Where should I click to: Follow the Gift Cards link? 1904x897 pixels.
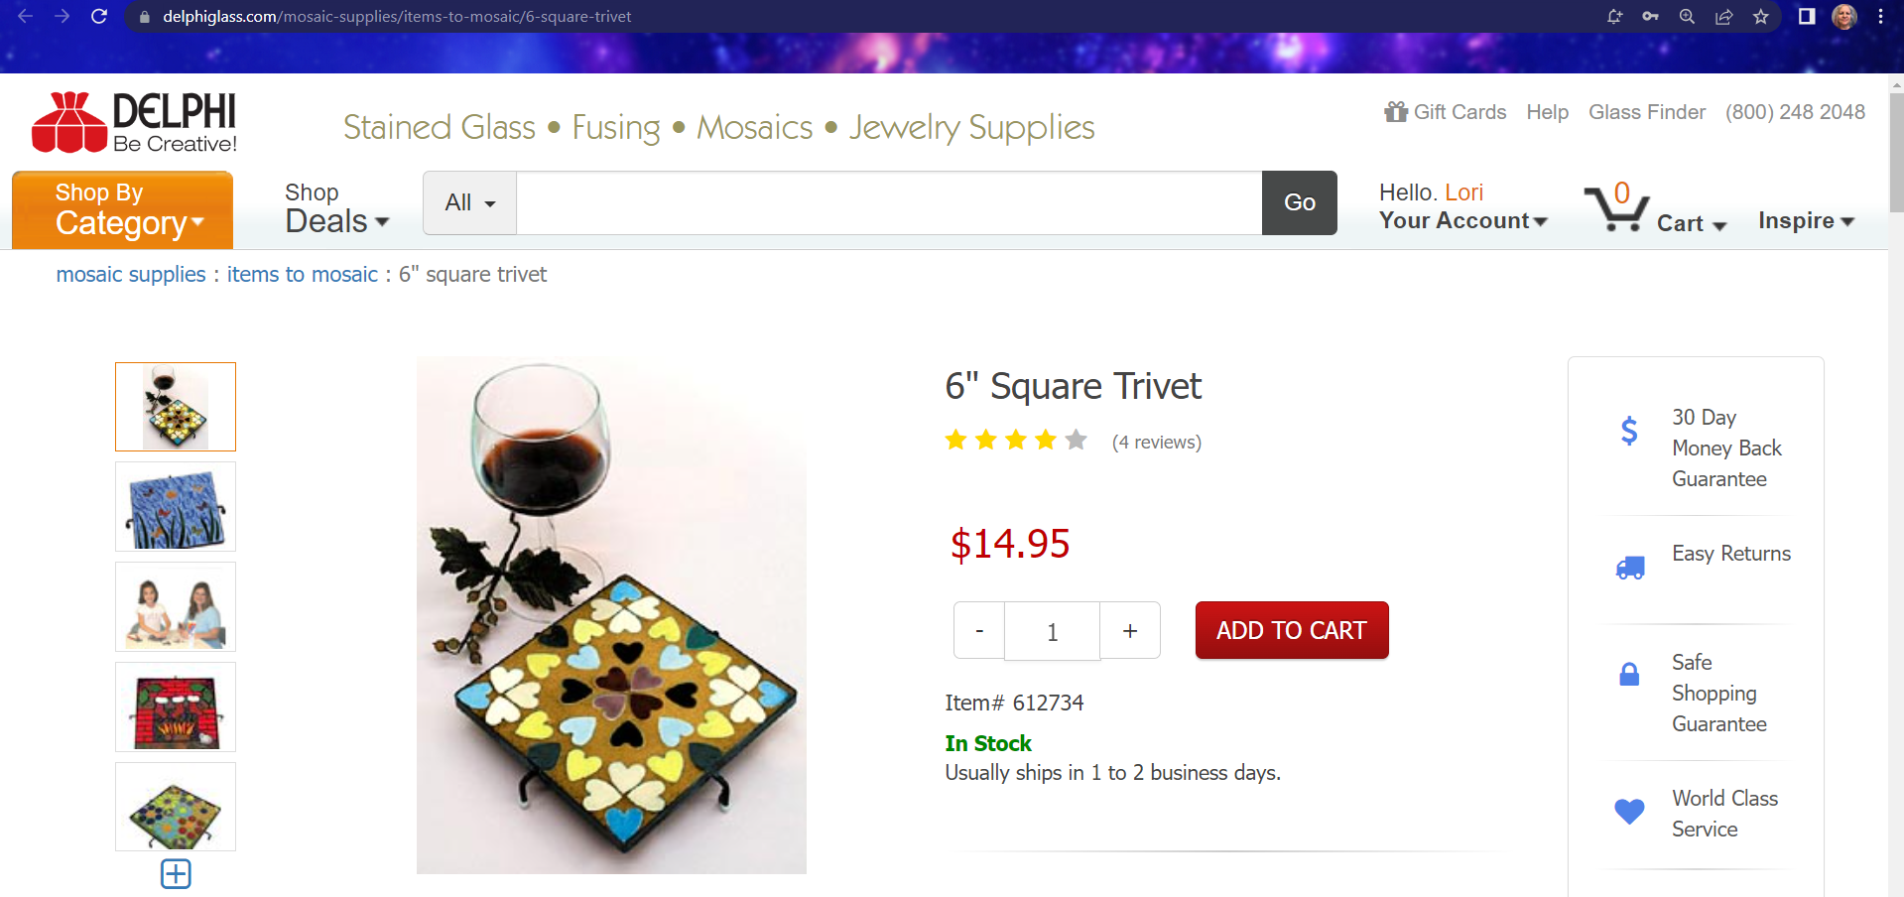click(1446, 112)
